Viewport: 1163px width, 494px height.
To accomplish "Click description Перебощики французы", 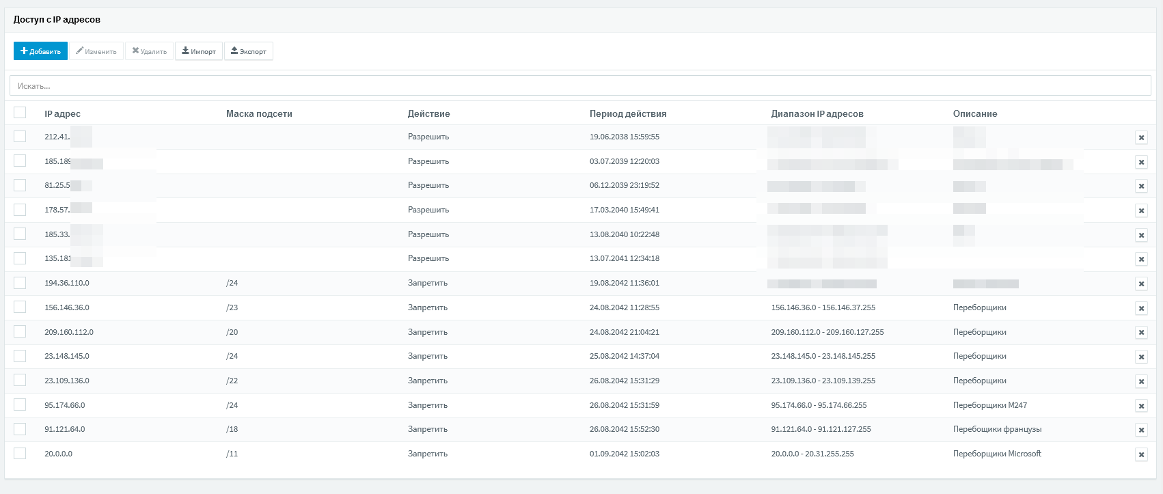I will point(997,429).
